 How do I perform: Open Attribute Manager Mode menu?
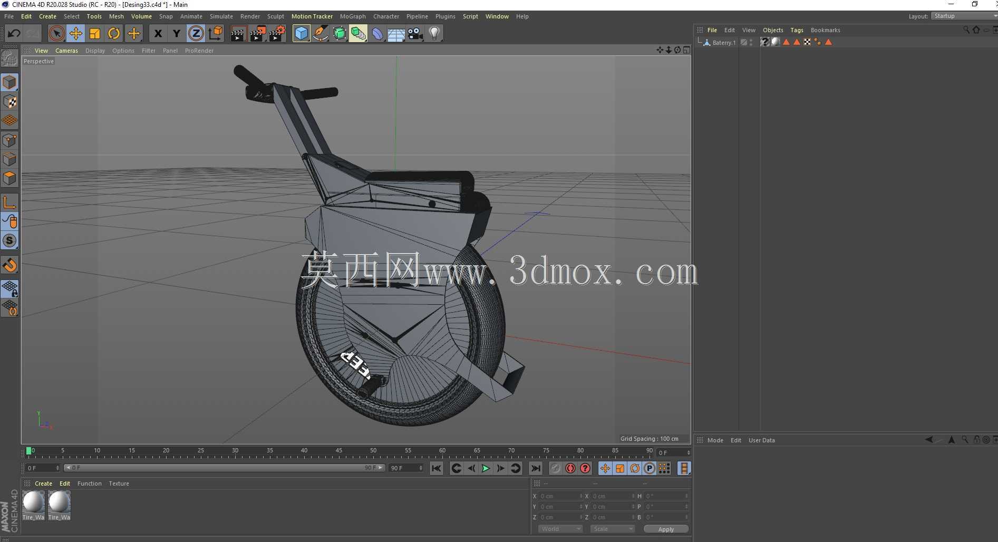point(715,440)
